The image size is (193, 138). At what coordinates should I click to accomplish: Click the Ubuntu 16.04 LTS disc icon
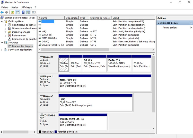click(x=40, y=45)
